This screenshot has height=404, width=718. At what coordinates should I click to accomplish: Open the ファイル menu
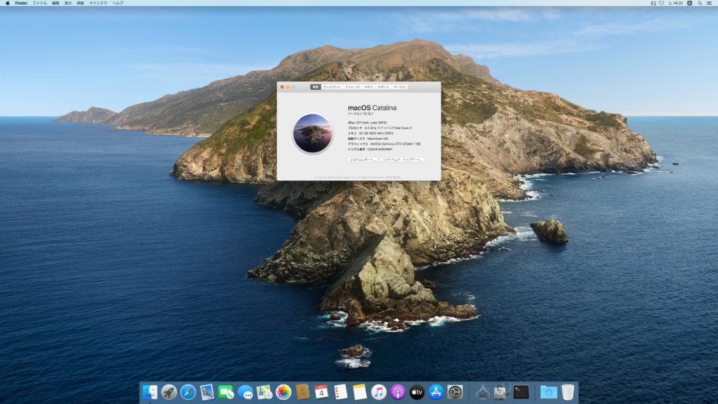pos(40,3)
